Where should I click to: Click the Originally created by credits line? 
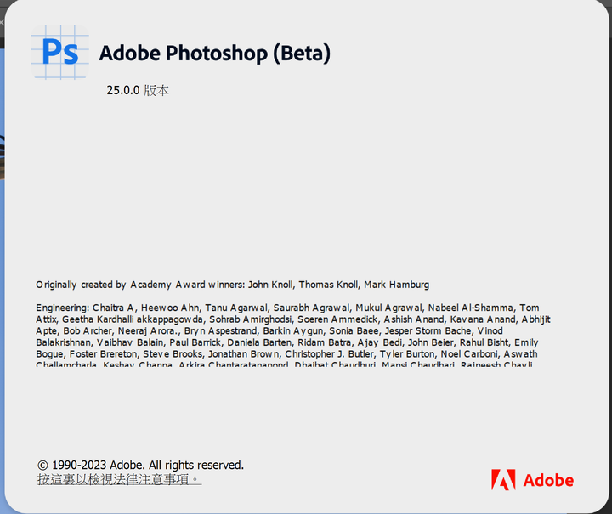coord(233,285)
